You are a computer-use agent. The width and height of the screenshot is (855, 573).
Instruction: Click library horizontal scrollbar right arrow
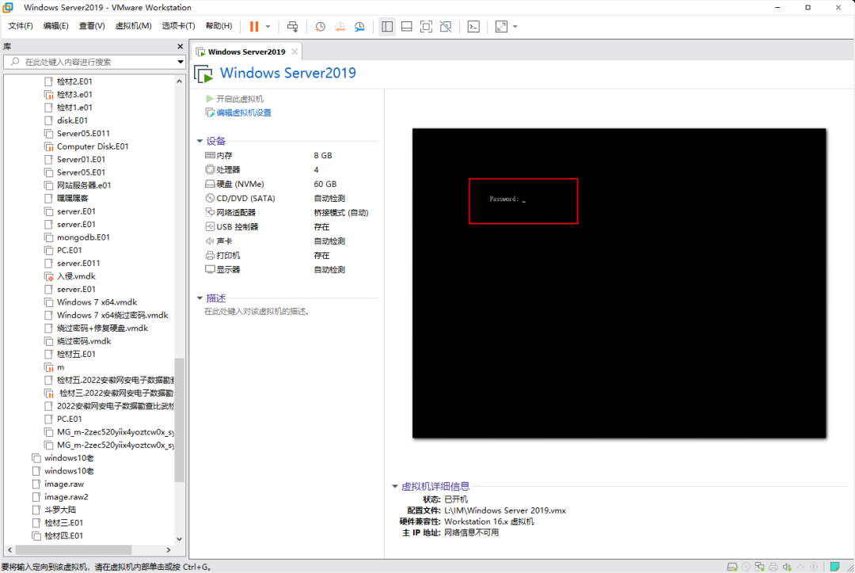pyautogui.click(x=169, y=550)
